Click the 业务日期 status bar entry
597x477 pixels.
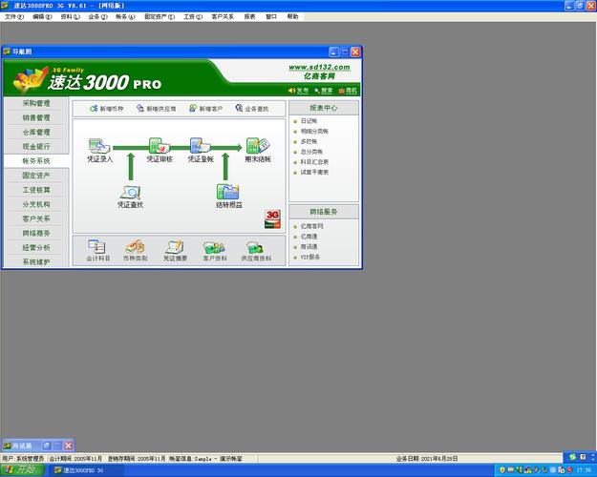[x=427, y=459]
